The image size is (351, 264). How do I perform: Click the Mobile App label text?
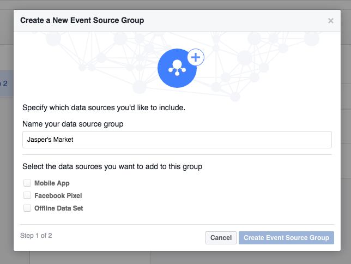point(52,183)
